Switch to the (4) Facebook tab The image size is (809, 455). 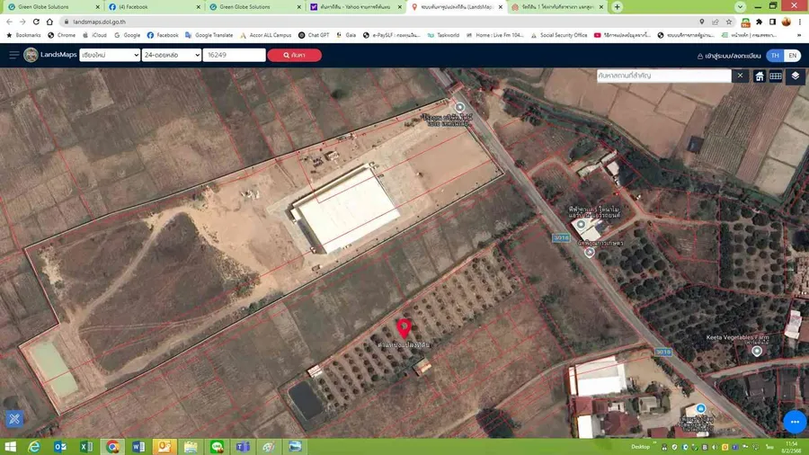pos(153,6)
